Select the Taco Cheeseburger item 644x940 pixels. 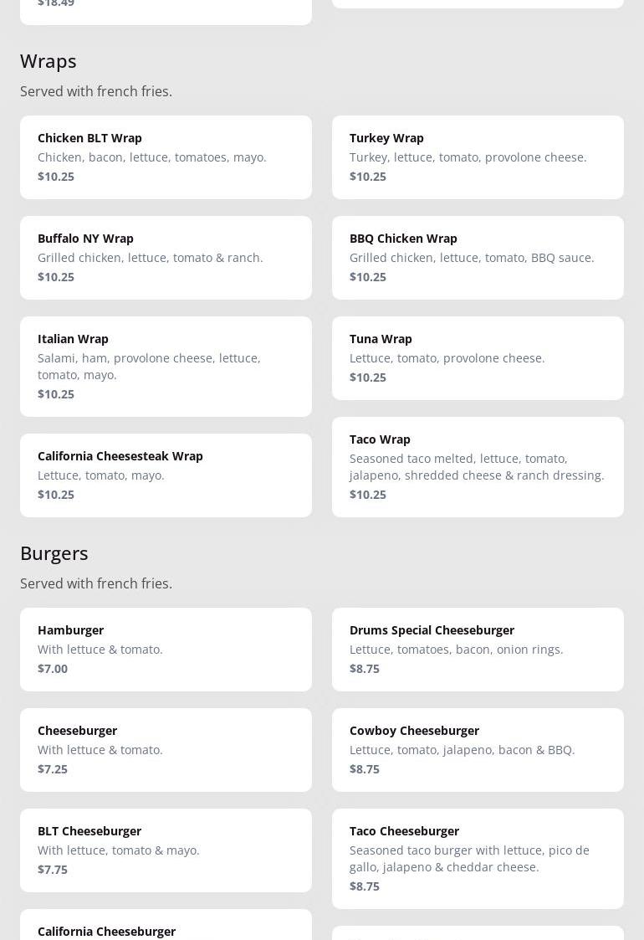(478, 859)
